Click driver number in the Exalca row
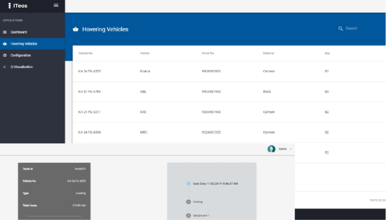The image size is (386, 220). coord(211,71)
